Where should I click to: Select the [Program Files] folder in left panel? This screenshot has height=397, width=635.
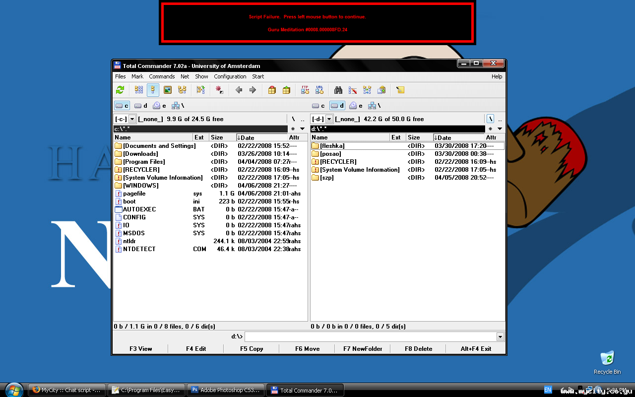click(144, 162)
